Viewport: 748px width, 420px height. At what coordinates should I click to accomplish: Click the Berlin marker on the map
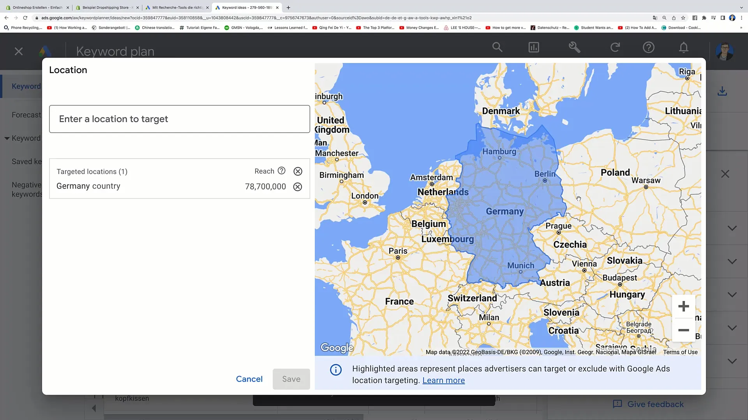pyautogui.click(x=545, y=180)
